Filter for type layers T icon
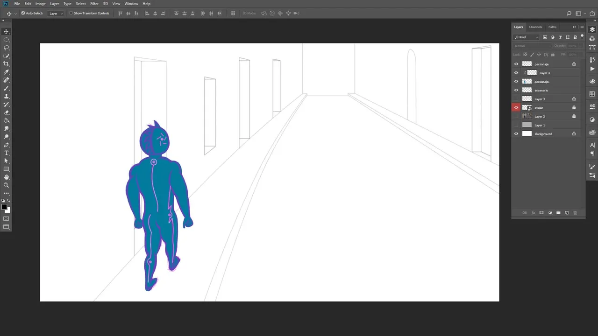 tap(560, 37)
